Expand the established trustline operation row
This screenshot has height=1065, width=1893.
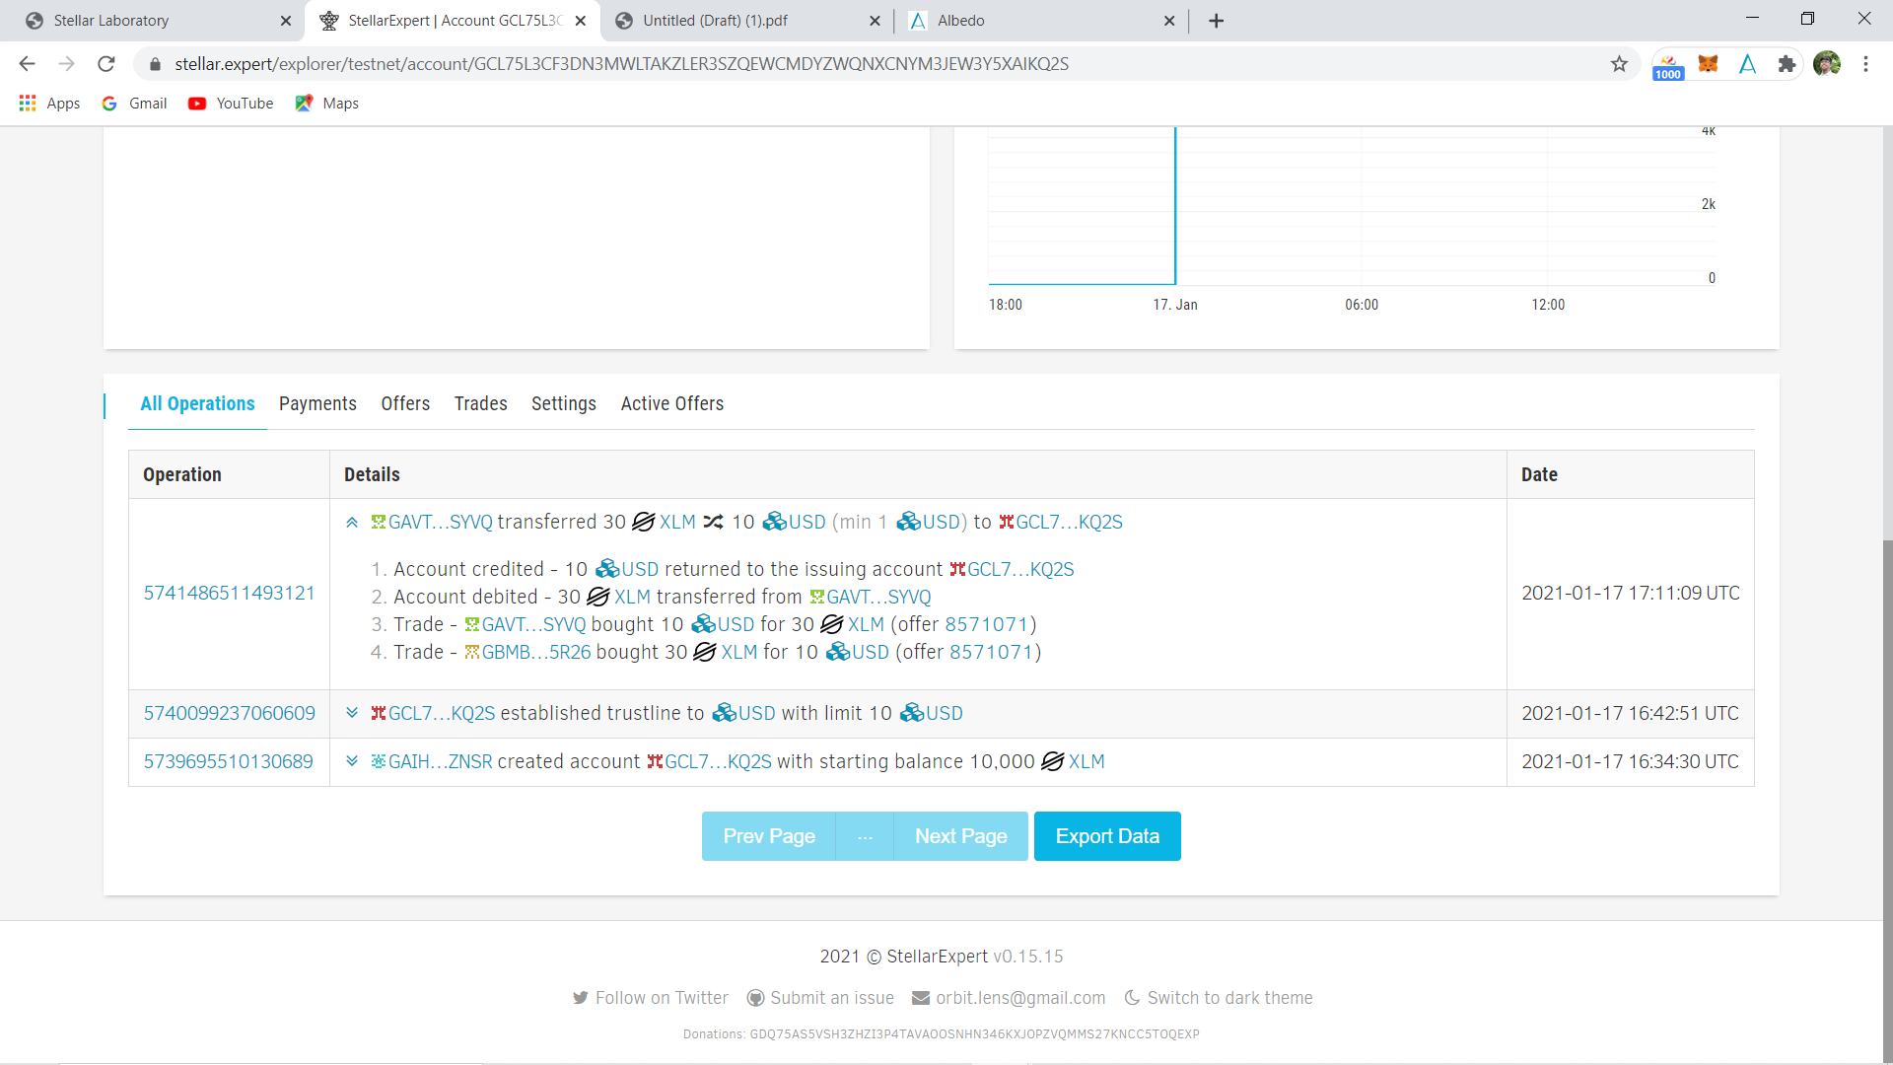tap(352, 713)
